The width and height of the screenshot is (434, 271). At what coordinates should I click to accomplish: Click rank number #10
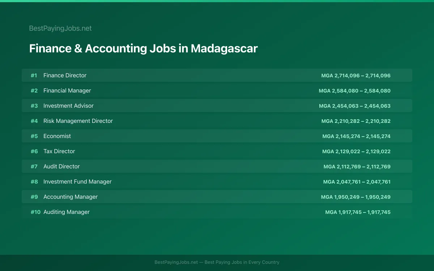[35, 212]
